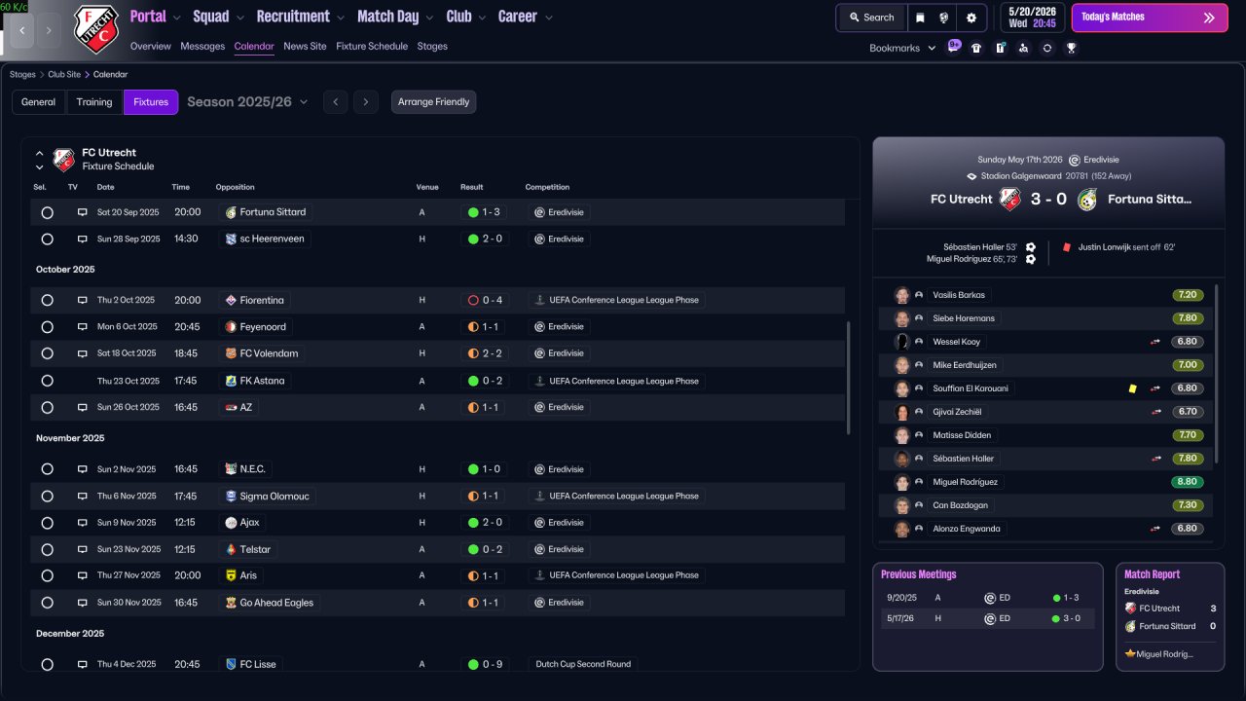Select the FK Astana fixture radio button
1246x701 pixels.
pyautogui.click(x=47, y=381)
